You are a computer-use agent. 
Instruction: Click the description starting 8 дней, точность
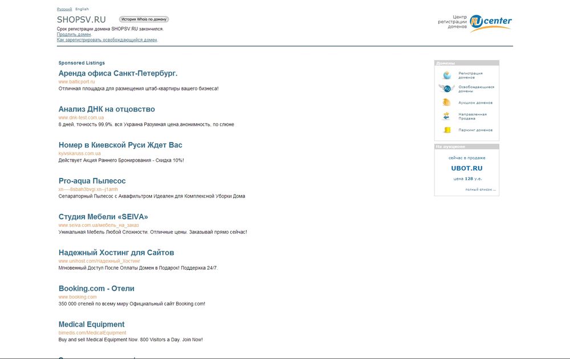[x=146, y=125]
